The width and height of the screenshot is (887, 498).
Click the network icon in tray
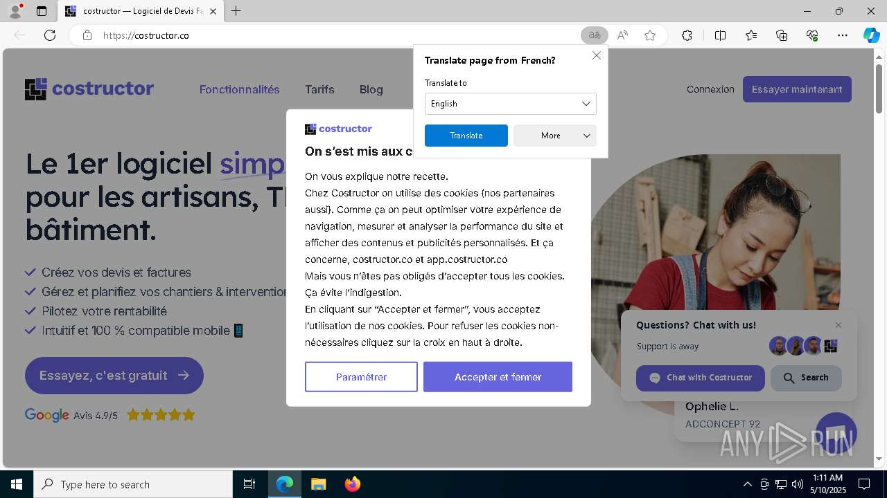click(x=781, y=484)
